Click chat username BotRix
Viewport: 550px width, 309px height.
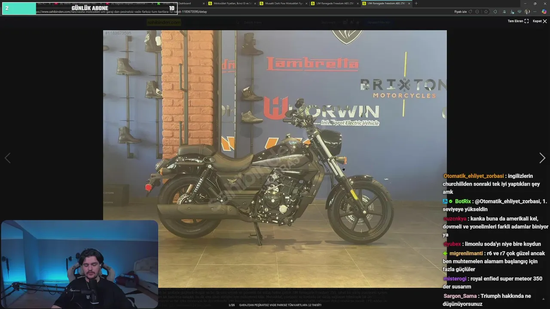(463, 201)
